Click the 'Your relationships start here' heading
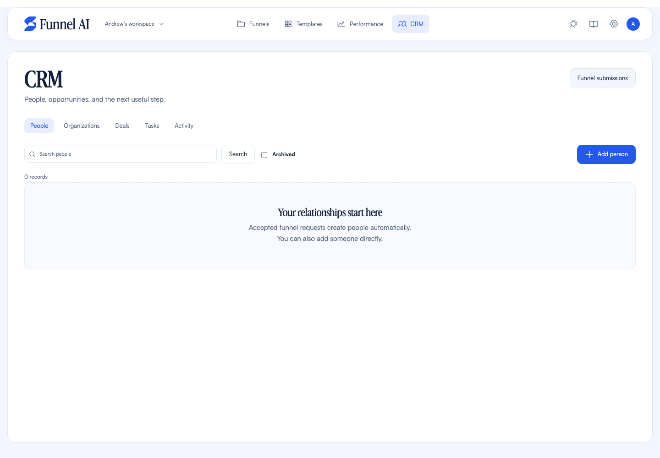 [x=330, y=213]
